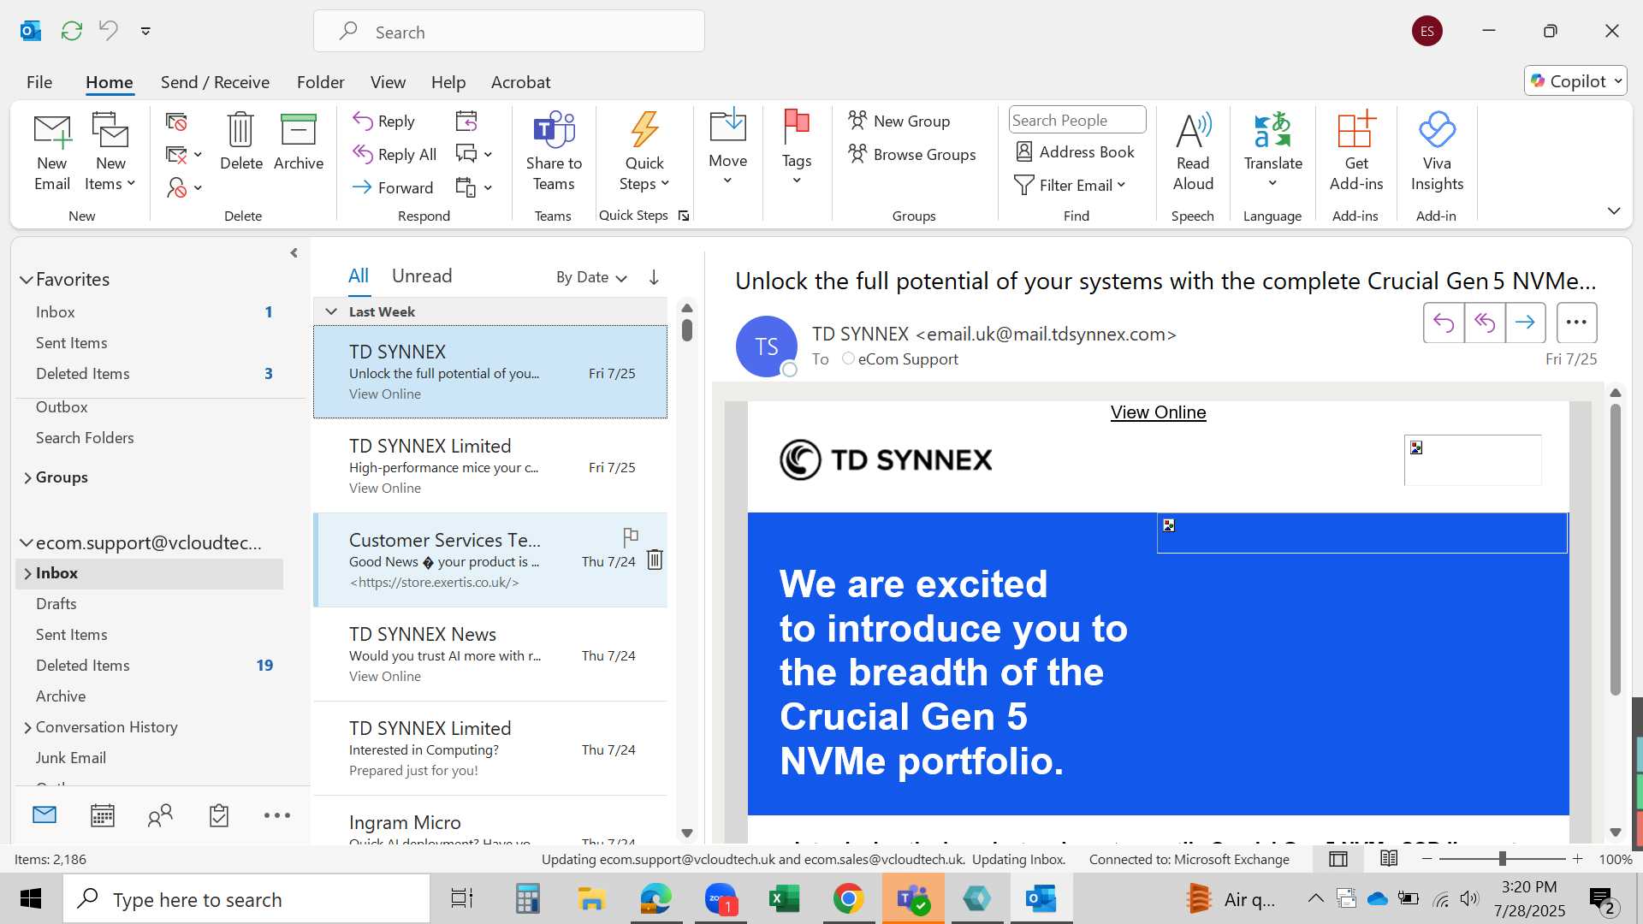Viewport: 1643px width, 924px height.
Task: Click the Reply with Meeting icon
Action: pyautogui.click(x=466, y=121)
